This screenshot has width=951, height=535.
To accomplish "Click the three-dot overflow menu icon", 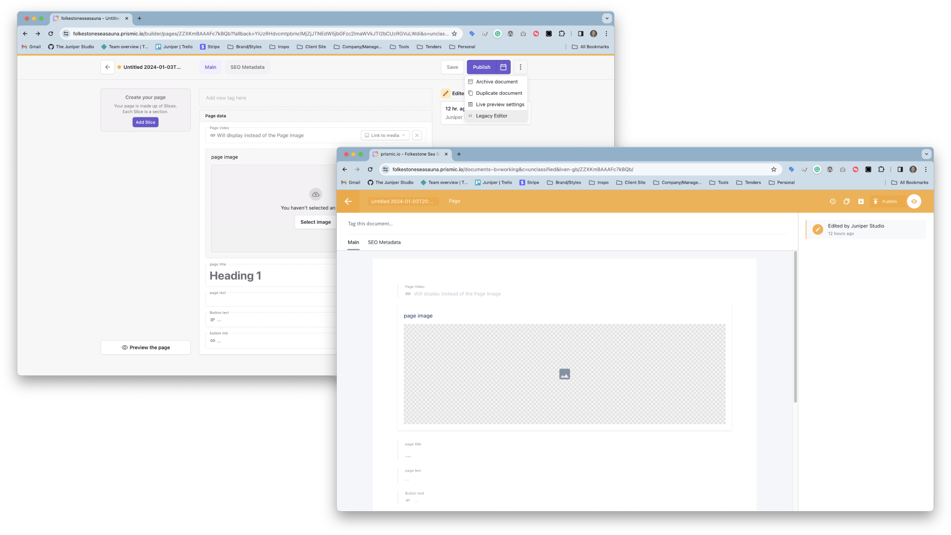I will pyautogui.click(x=521, y=67).
